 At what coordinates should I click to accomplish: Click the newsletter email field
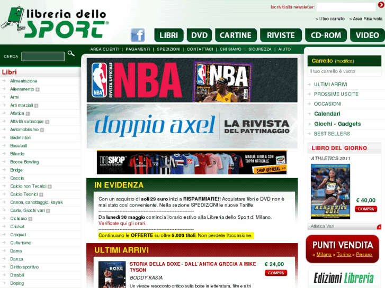[x=346, y=7]
